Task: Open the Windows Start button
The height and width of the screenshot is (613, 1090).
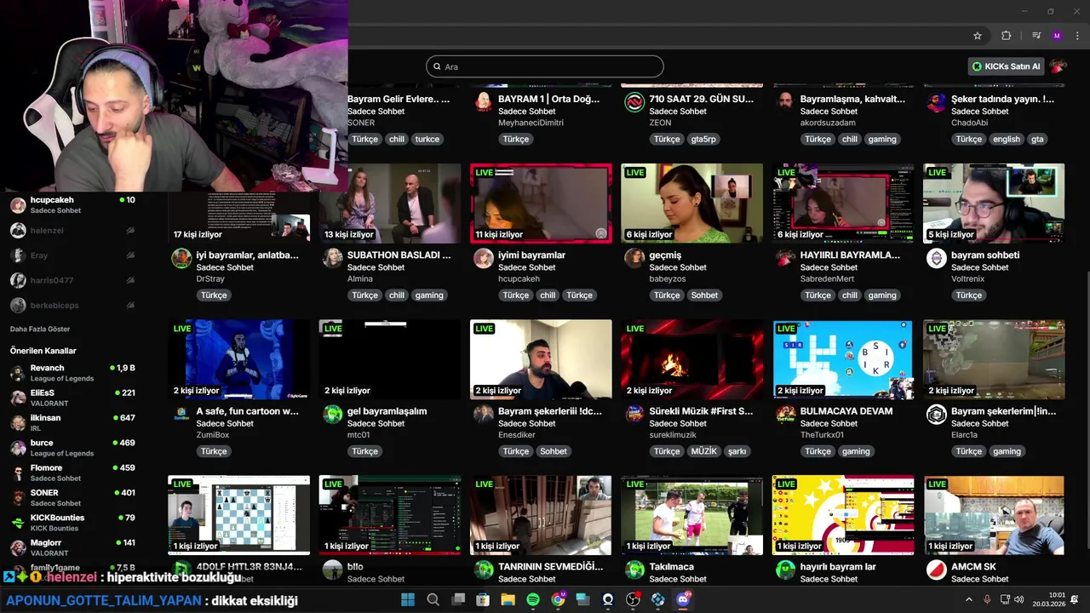Action: (408, 599)
